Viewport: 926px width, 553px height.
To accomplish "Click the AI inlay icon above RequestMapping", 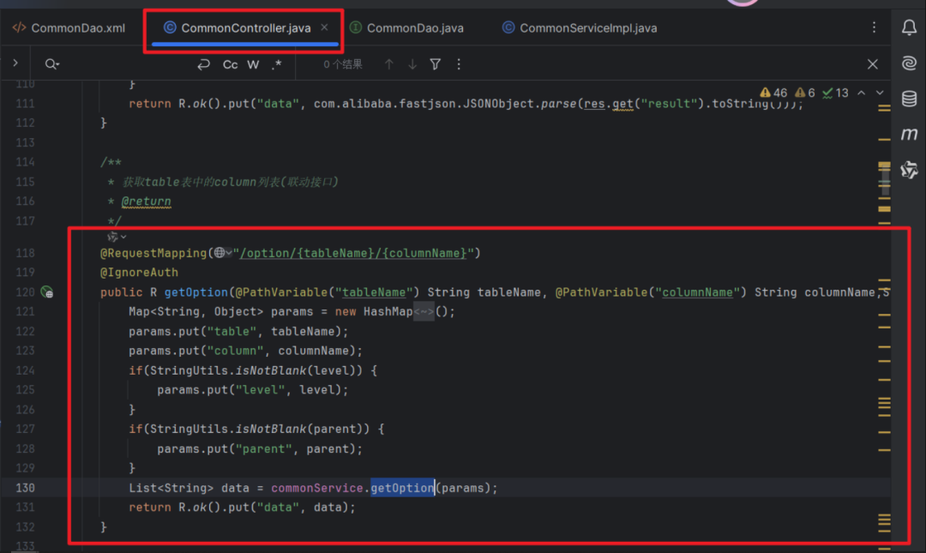I will click(116, 237).
